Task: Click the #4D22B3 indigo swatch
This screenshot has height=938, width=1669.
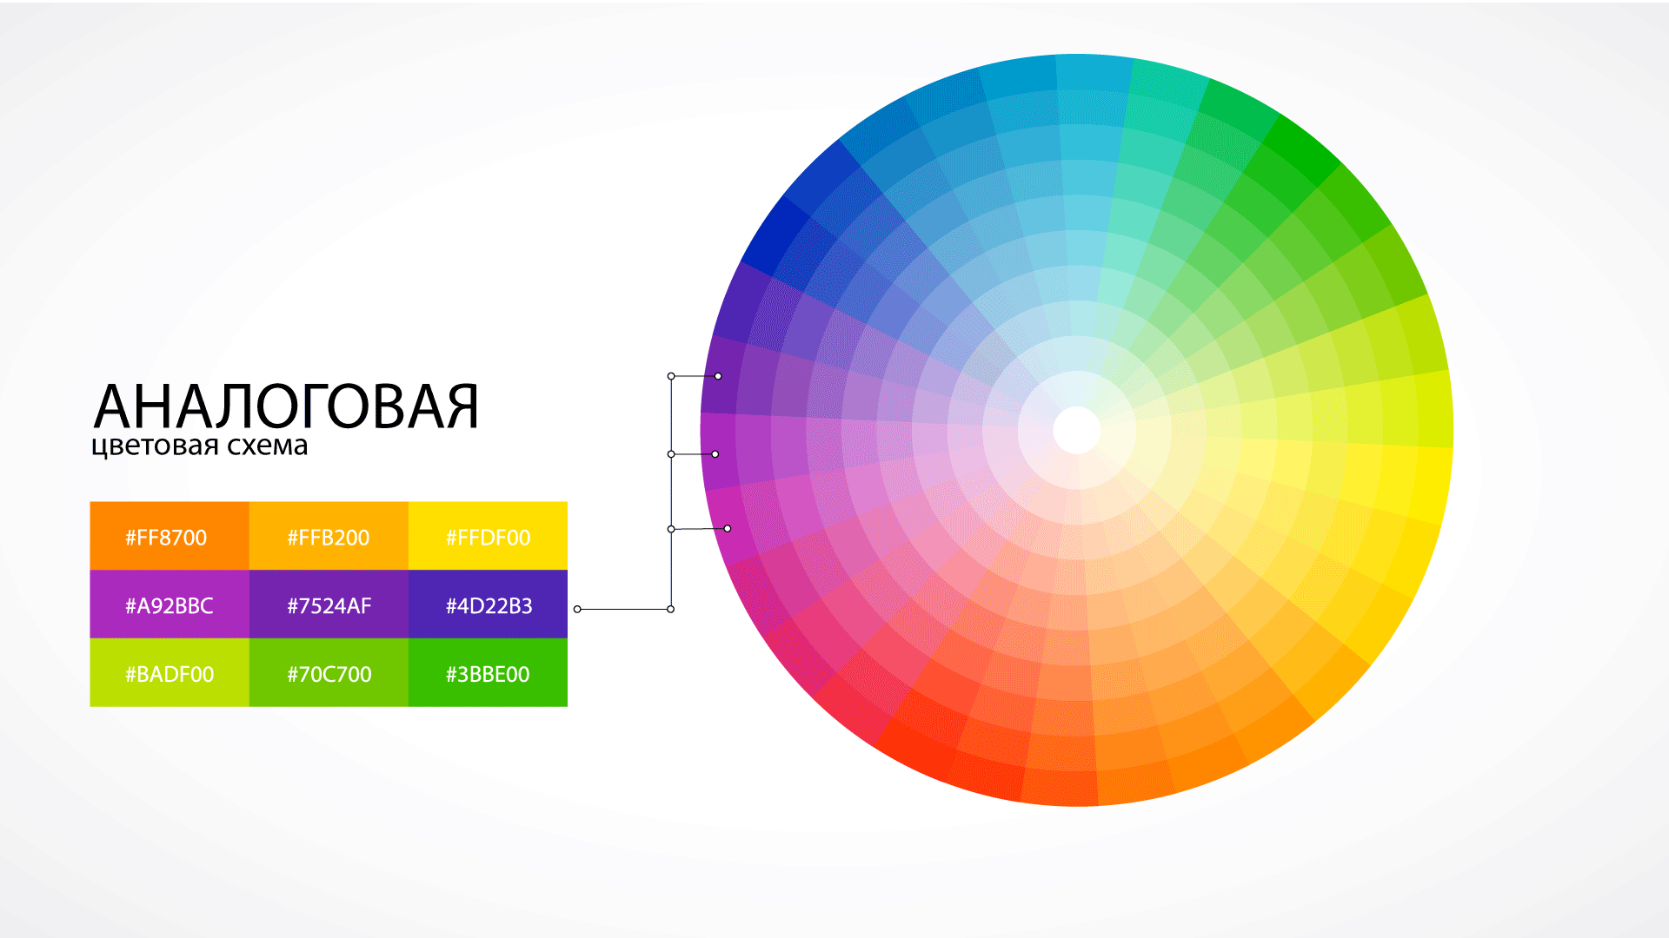Action: click(488, 604)
